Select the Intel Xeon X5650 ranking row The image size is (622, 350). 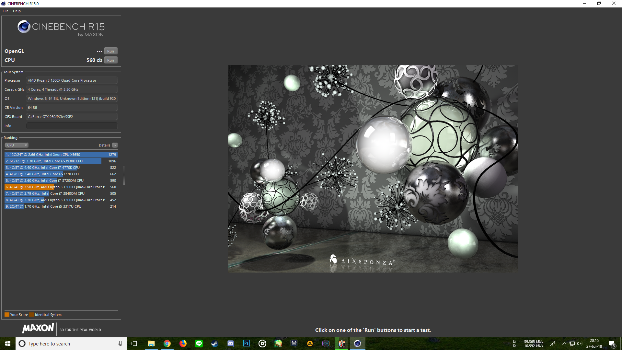point(61,155)
